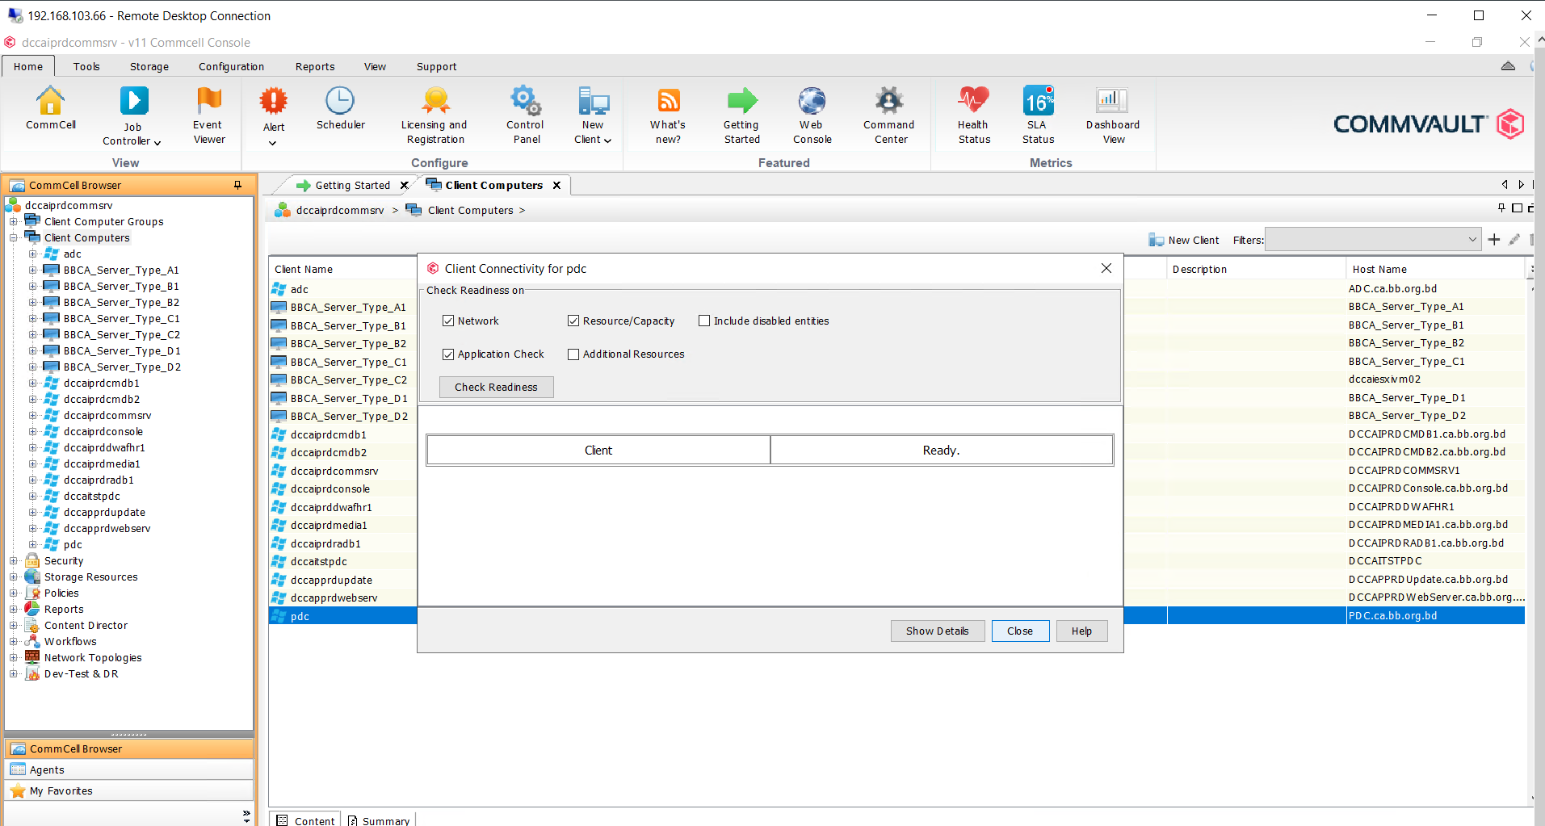
Task: Open the Agents pane
Action: [x=129, y=769]
